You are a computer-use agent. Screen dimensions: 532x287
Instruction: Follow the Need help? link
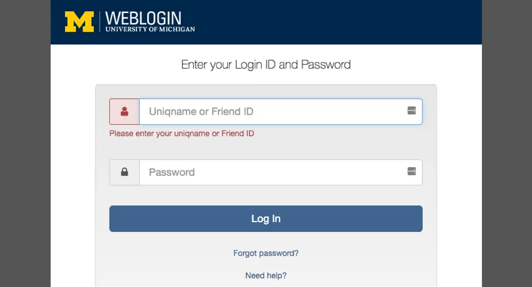(x=266, y=275)
